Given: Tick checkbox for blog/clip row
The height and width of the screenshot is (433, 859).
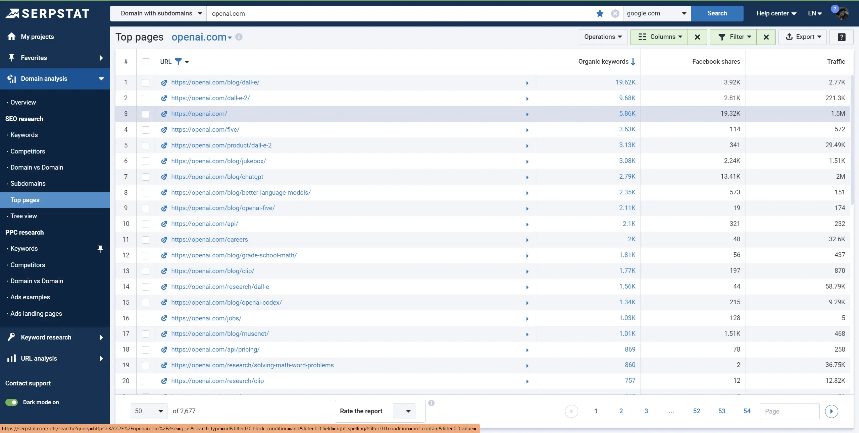Looking at the screenshot, I should (x=146, y=271).
